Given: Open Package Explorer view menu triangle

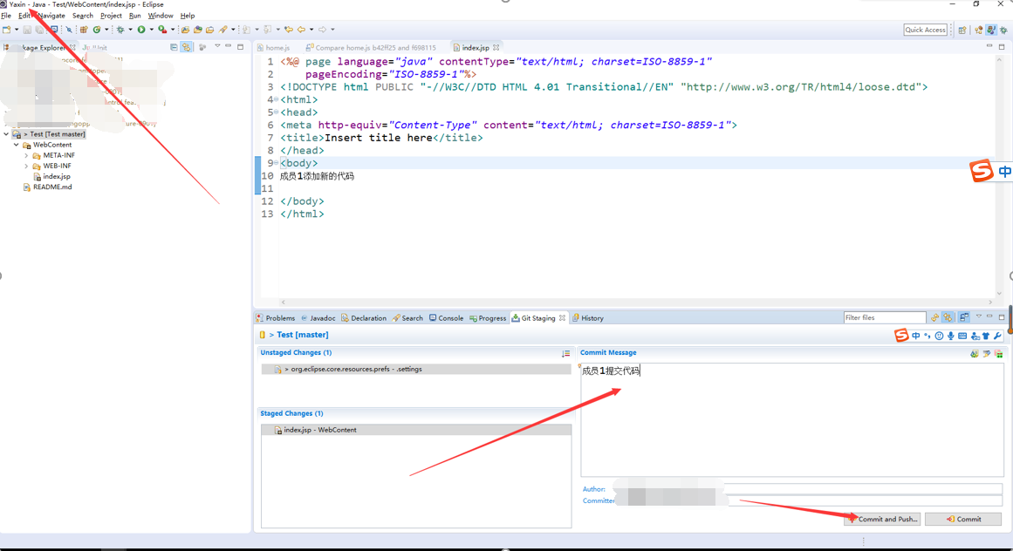Looking at the screenshot, I should (x=217, y=46).
